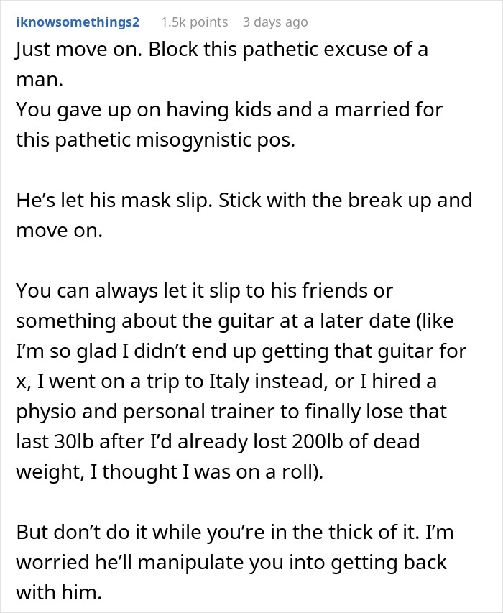
Task: Open the iknowsomethings2 user profile
Action: (78, 22)
